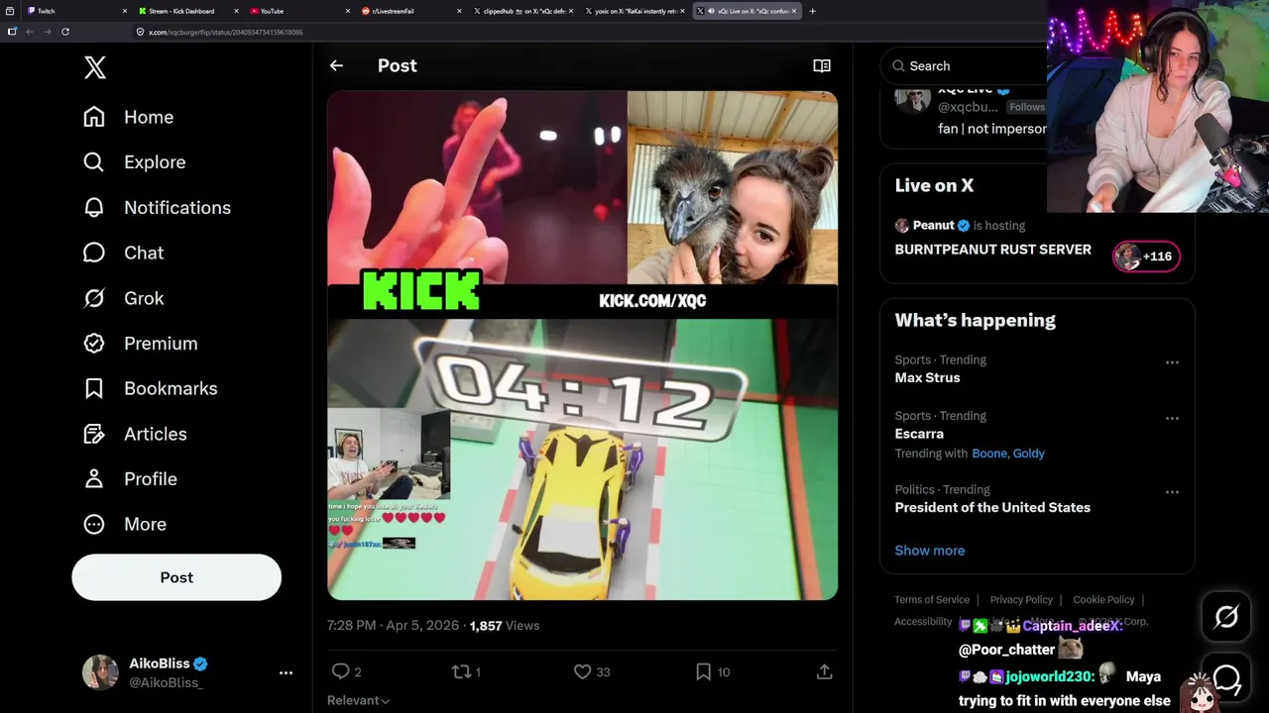Image resolution: width=1269 pixels, height=713 pixels.
Task: Open the Accessibility footer link
Action: point(923,622)
